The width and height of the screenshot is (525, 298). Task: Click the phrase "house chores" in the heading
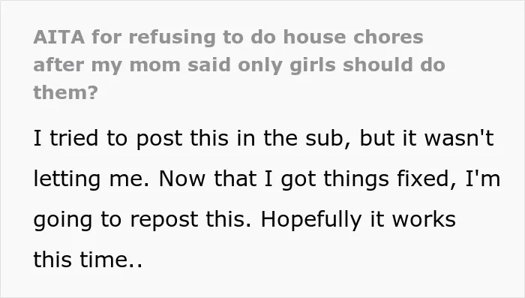tap(353, 37)
